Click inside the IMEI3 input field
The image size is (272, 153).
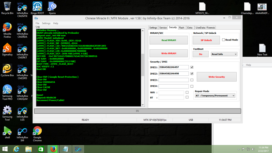pyautogui.click(x=173, y=80)
